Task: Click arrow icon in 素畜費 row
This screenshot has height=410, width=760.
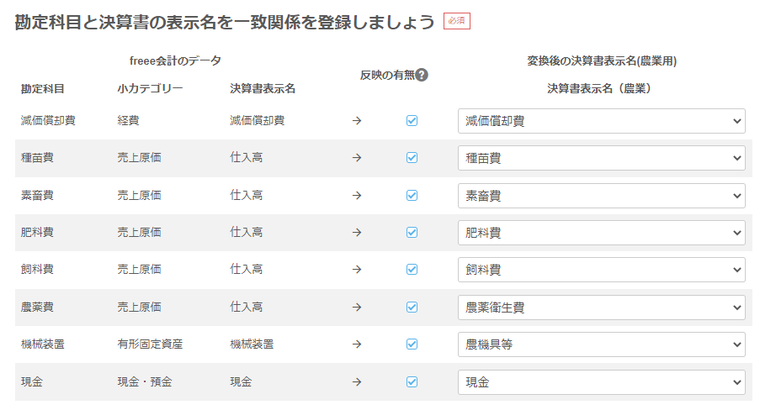Action: click(357, 196)
